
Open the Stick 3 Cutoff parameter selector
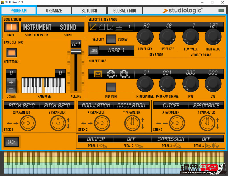171,105
